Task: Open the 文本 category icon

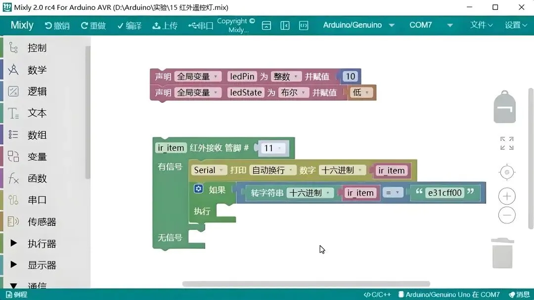Action: [x=13, y=113]
